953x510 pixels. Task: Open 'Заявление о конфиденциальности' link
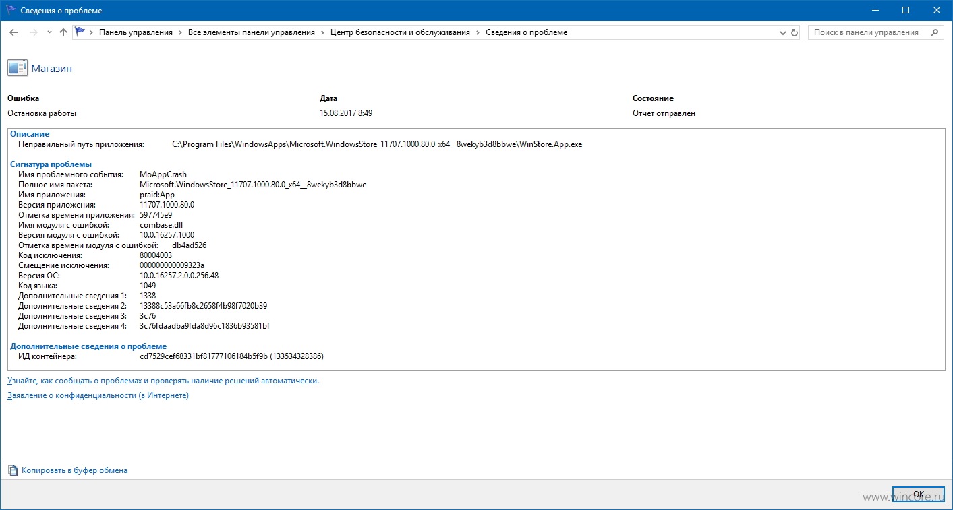click(x=98, y=395)
